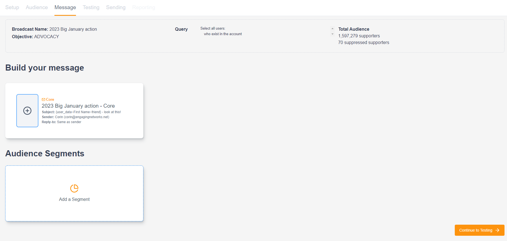
Task: Open the greyed-out Reporting tab
Action: [144, 7]
